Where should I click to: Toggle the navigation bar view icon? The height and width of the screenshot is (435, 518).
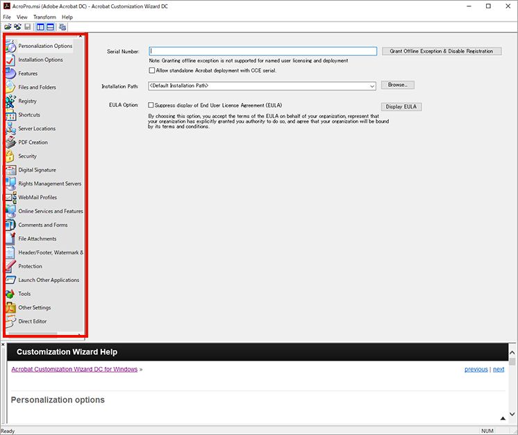[x=40, y=27]
